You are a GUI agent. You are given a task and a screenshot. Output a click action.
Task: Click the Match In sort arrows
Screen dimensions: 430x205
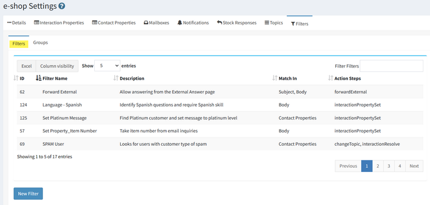275,79
